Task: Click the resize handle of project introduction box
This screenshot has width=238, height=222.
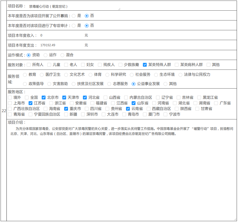Action: pos(235,219)
